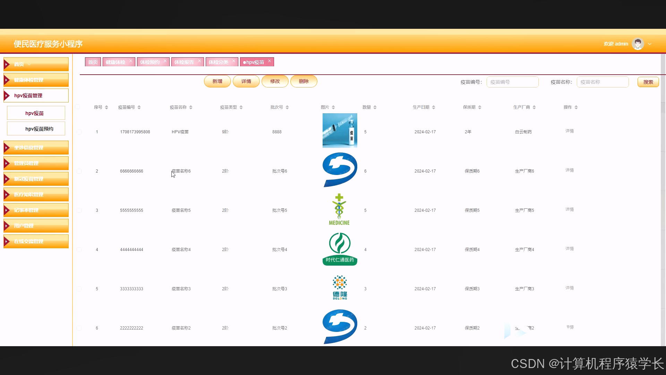Sort table by 图片 column arrows
This screenshot has width=666, height=375.
333,107
